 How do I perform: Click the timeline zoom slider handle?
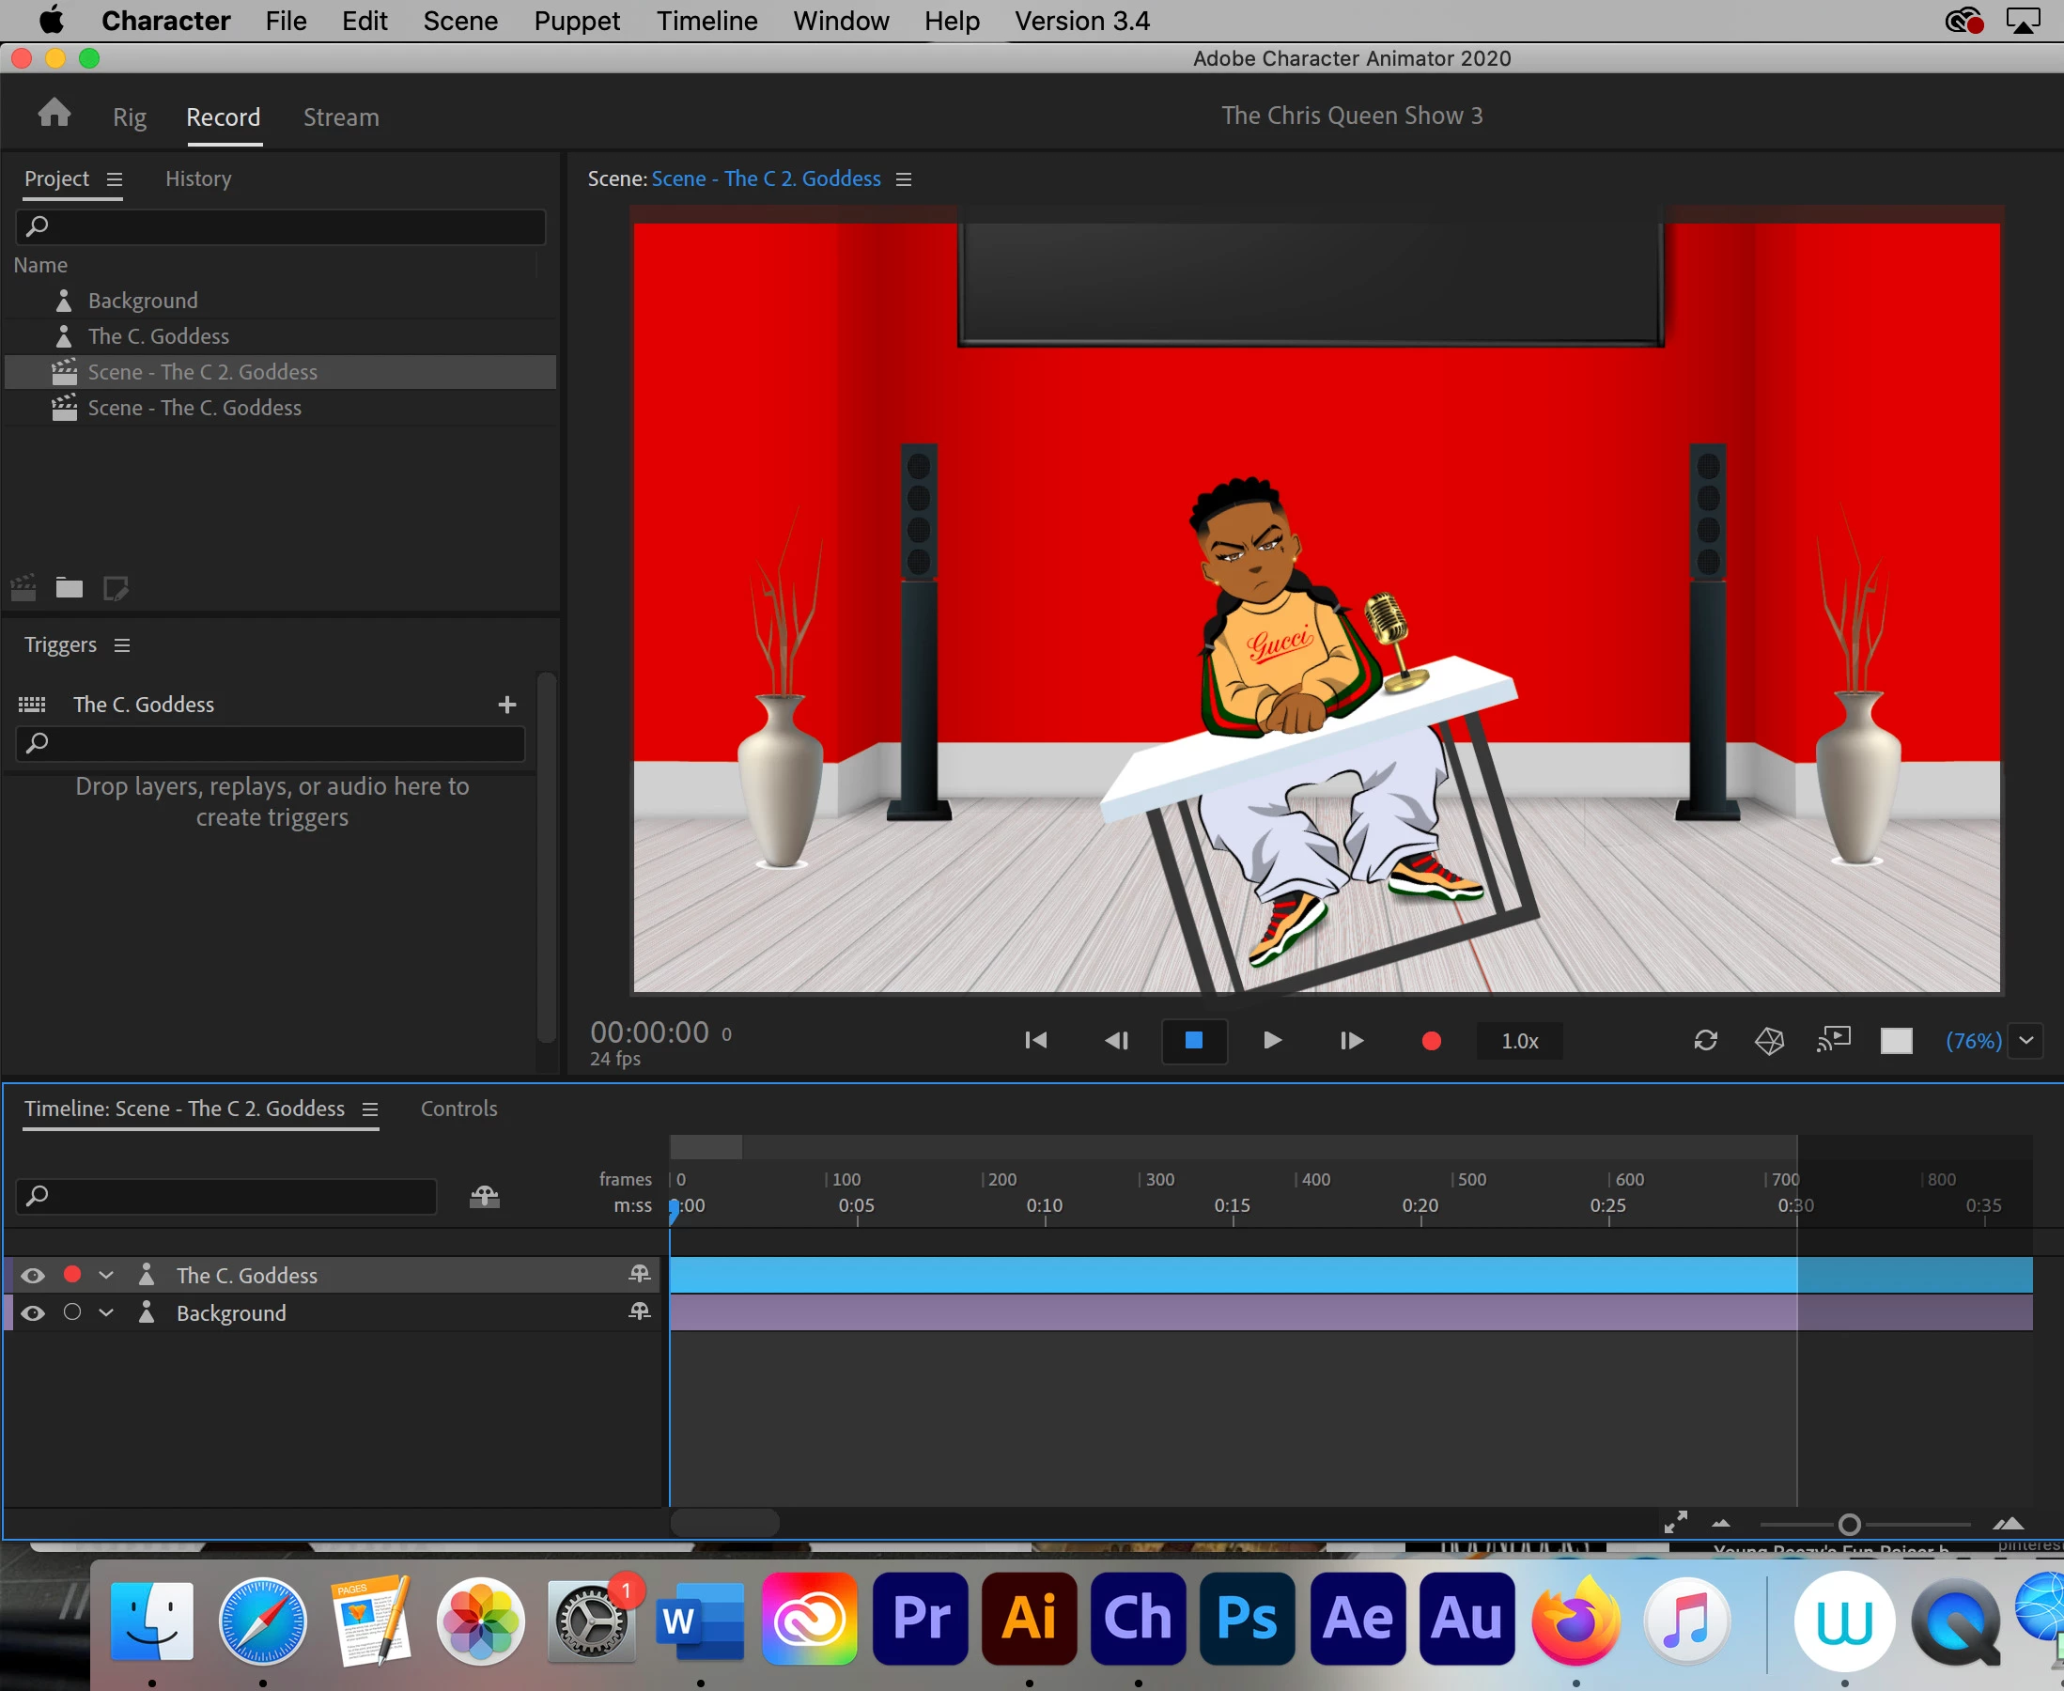1849,1525
